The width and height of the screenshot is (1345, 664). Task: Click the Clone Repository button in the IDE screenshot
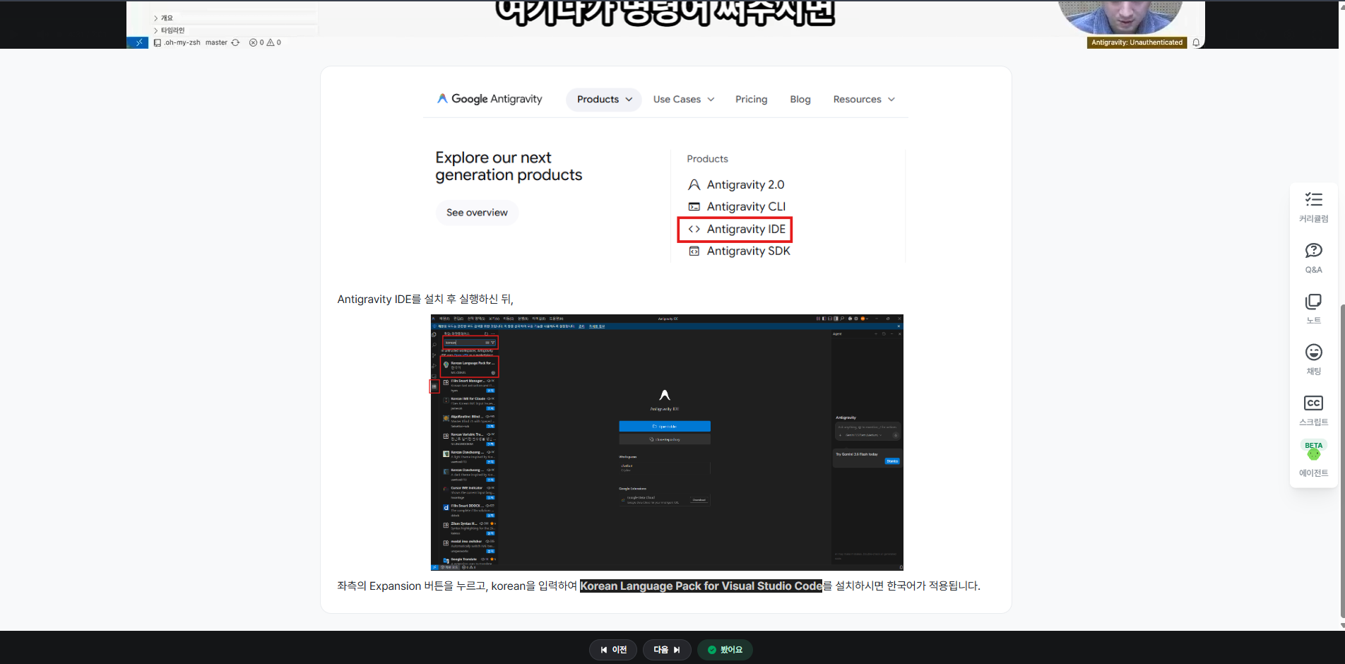coord(665,439)
